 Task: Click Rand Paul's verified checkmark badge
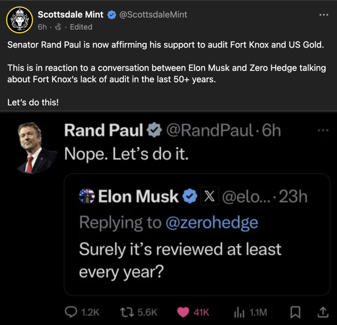154,131
